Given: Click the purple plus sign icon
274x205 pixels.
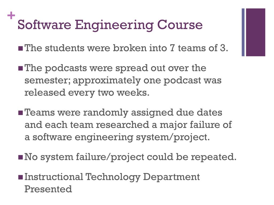Looking at the screenshot, I should point(11,15).
